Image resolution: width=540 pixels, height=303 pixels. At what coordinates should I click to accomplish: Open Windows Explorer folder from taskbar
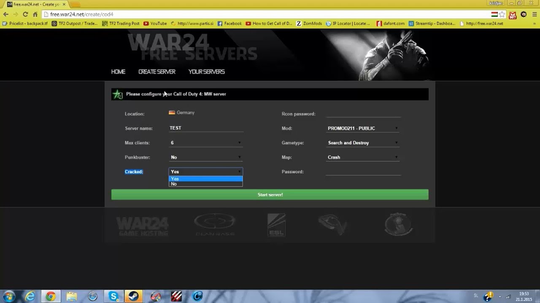pos(72,296)
